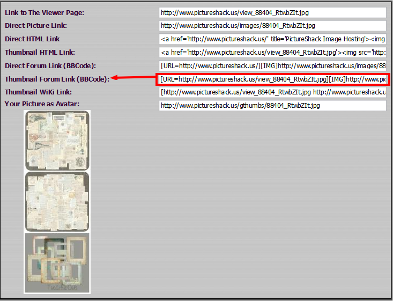Image resolution: width=393 pixels, height=301 pixels.
Task: Click the 'Thumbnail WiKi Link:' label
Action: pos(38,92)
